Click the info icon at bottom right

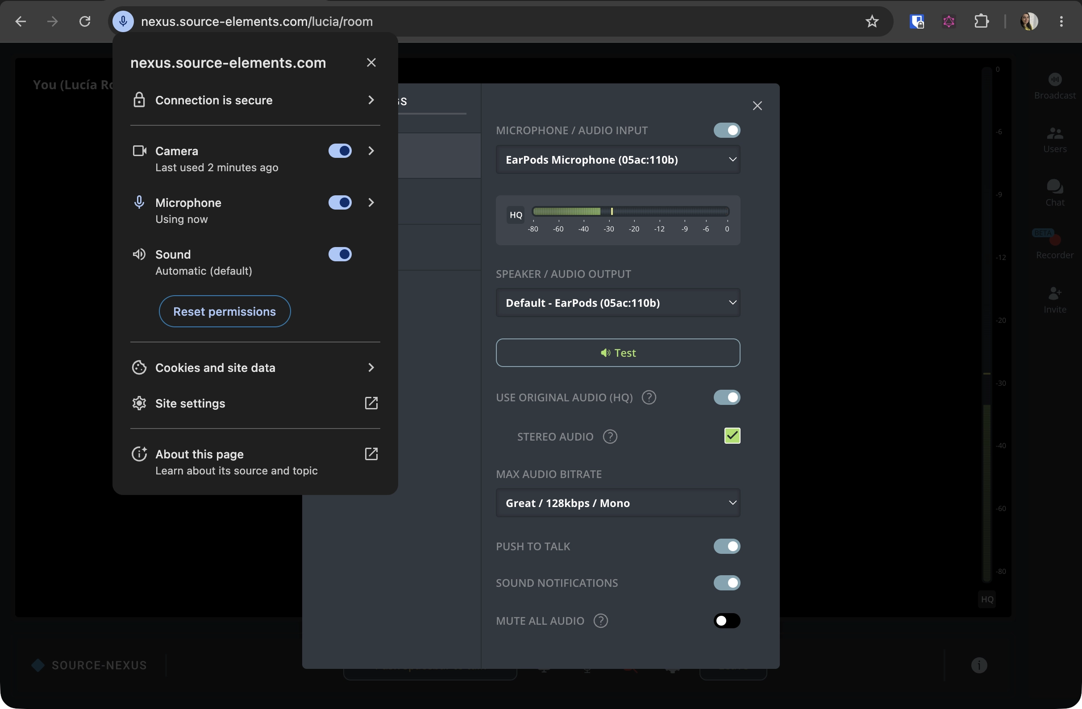(x=979, y=665)
